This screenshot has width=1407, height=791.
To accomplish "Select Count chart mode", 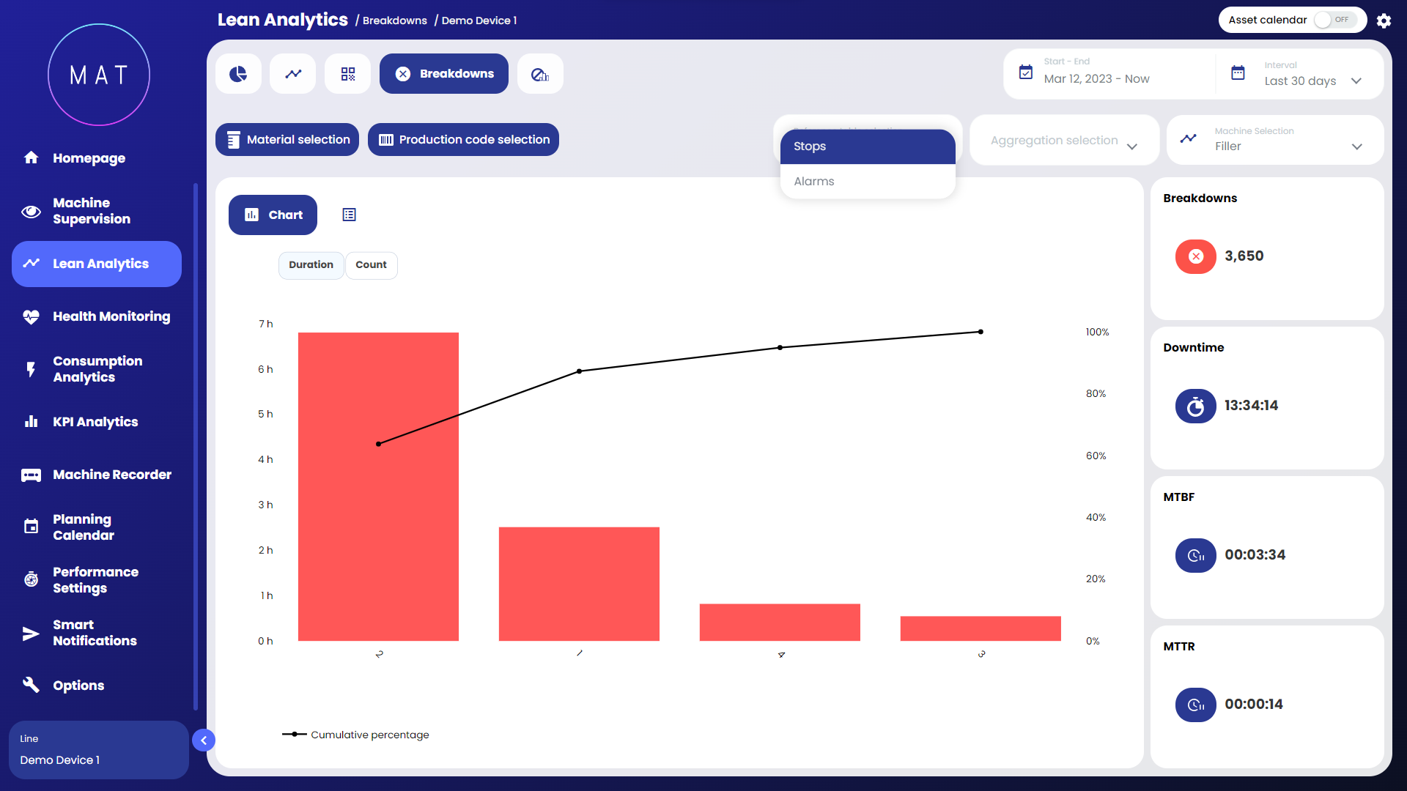I will [x=371, y=265].
